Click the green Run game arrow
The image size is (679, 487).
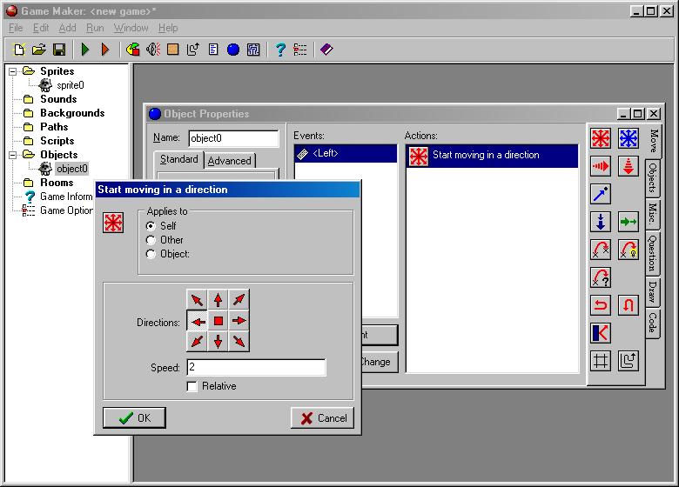(x=85, y=50)
